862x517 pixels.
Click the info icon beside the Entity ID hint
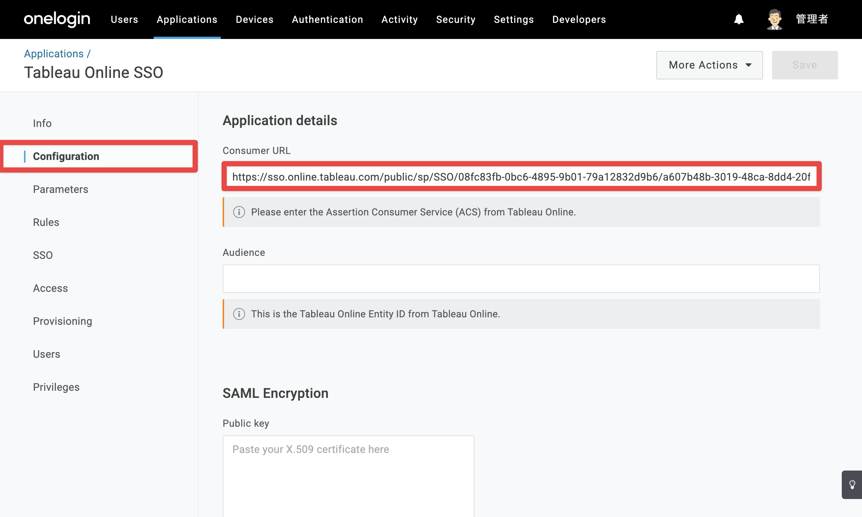tap(239, 314)
